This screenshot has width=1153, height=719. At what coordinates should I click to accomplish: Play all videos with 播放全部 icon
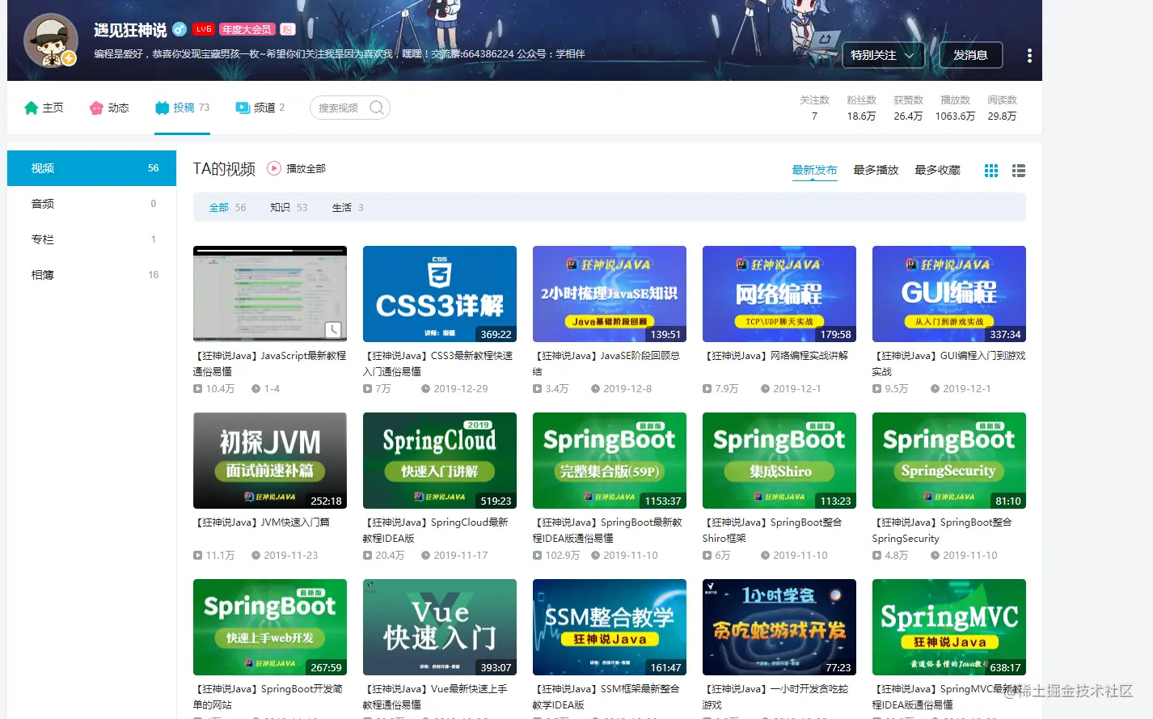pos(274,168)
